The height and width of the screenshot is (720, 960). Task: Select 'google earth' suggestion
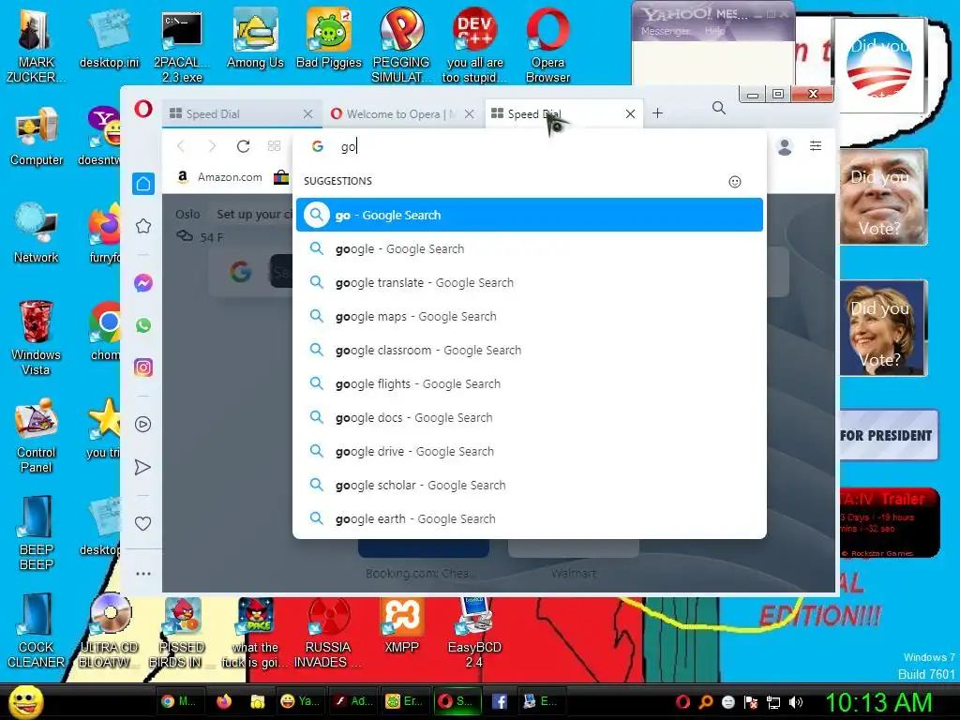(x=530, y=518)
